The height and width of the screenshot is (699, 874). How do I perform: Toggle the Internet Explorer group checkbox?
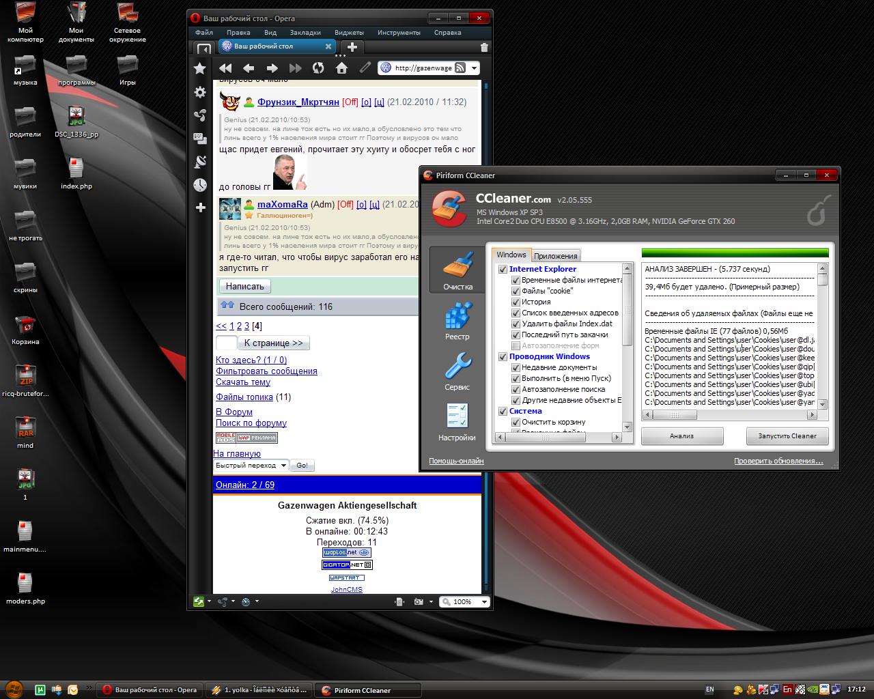(503, 269)
